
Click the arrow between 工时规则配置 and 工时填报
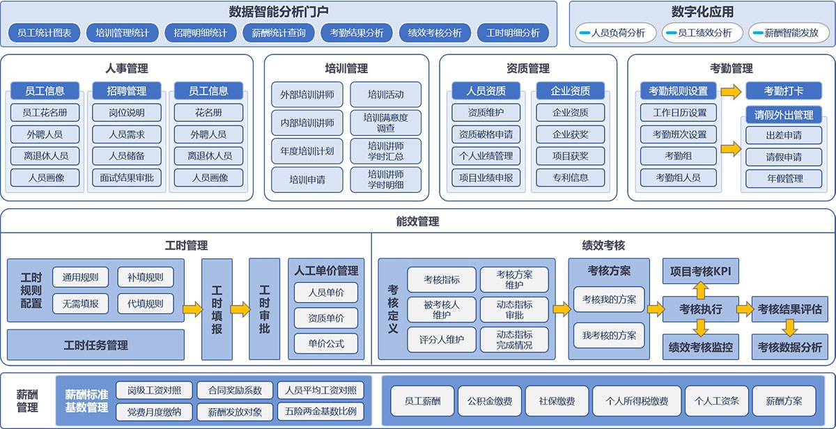[192, 309]
